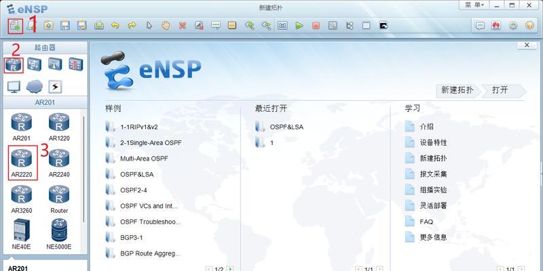Open the forum chat bubble icon
Viewport: 543px width, 271px height.
480,26
